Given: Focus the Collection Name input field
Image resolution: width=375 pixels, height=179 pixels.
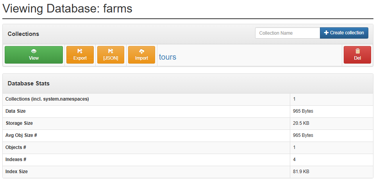Looking at the screenshot, I should pos(287,33).
